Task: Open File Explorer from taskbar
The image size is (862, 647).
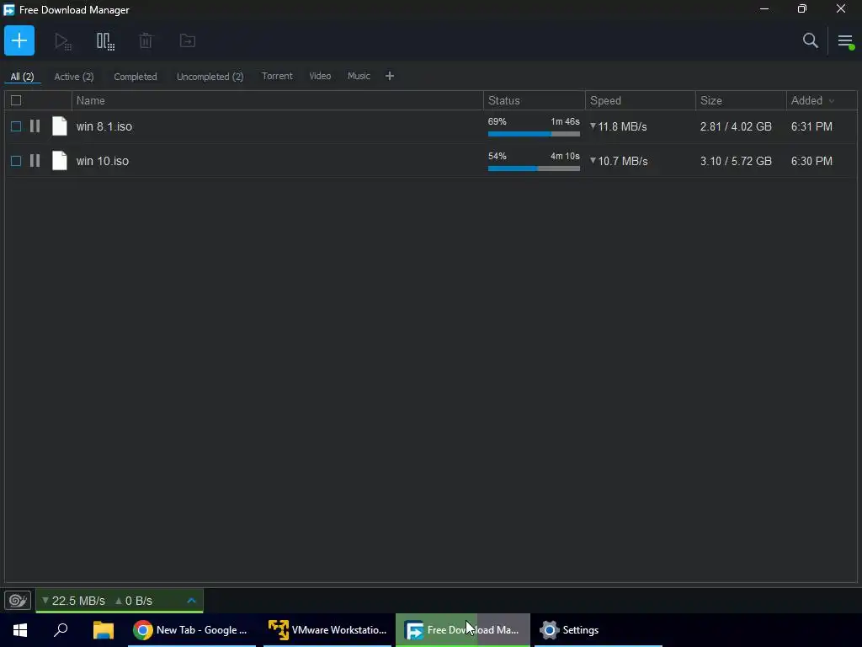Action: coord(103,630)
